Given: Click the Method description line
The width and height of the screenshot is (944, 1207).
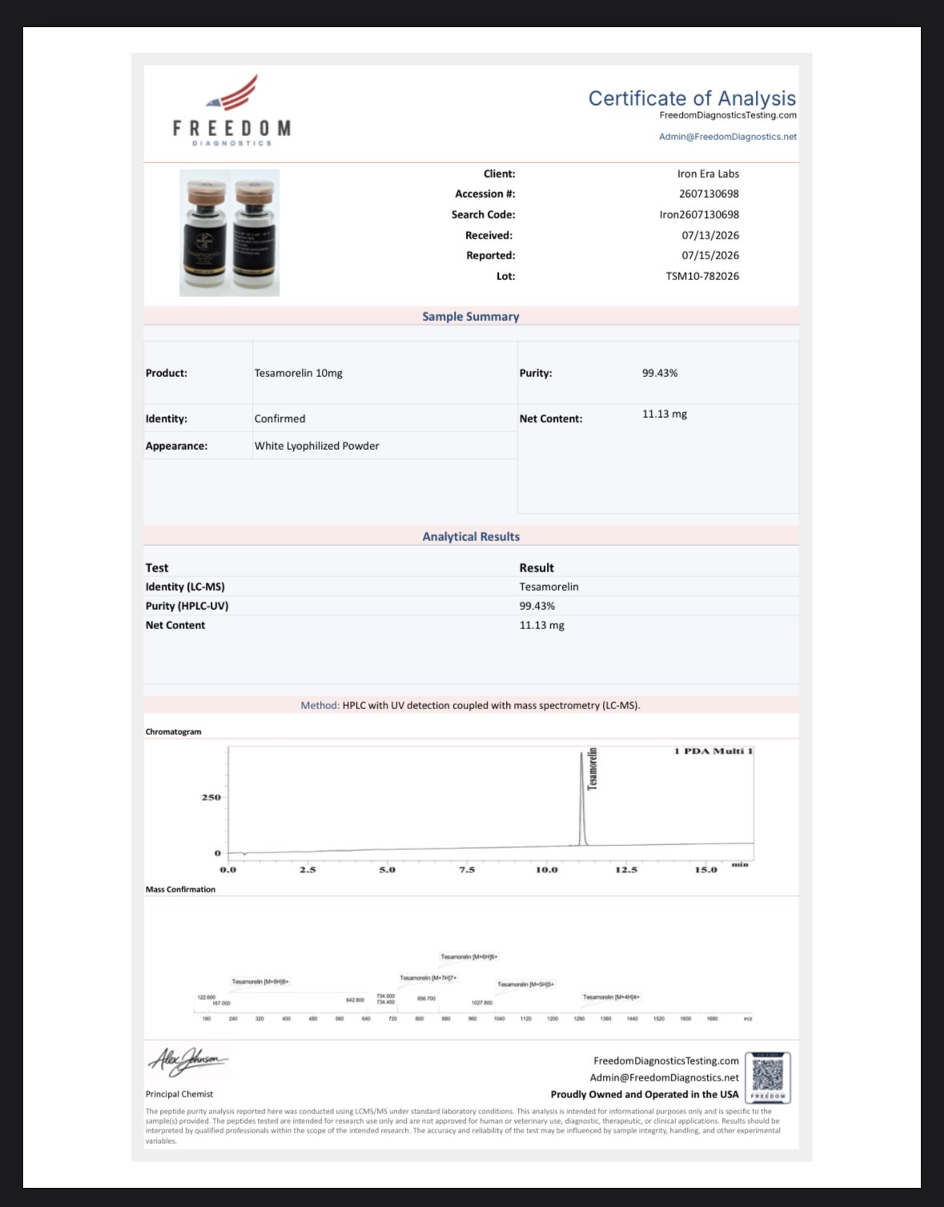Looking at the screenshot, I should pyautogui.click(x=470, y=705).
